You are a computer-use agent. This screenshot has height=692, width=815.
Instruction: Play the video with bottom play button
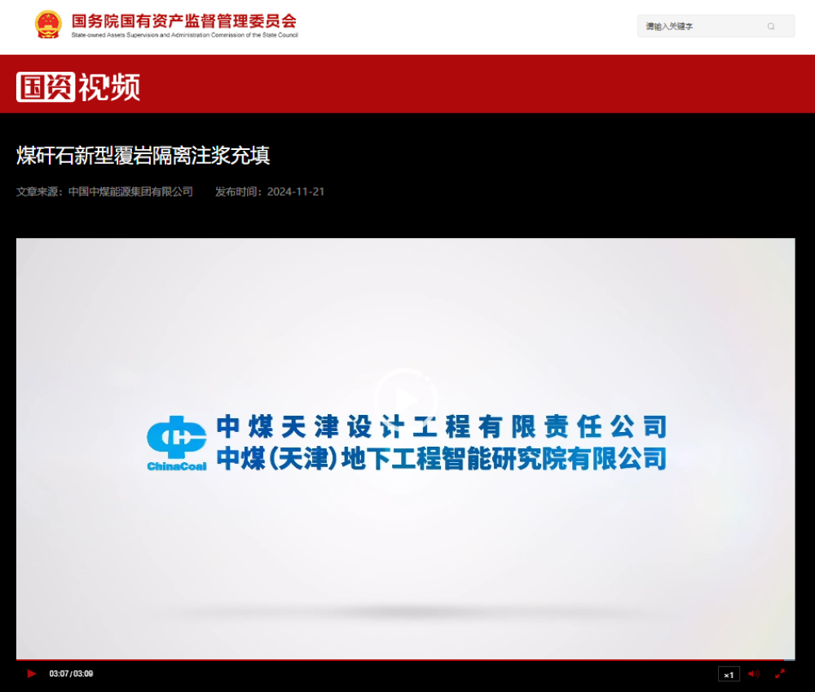(31, 674)
